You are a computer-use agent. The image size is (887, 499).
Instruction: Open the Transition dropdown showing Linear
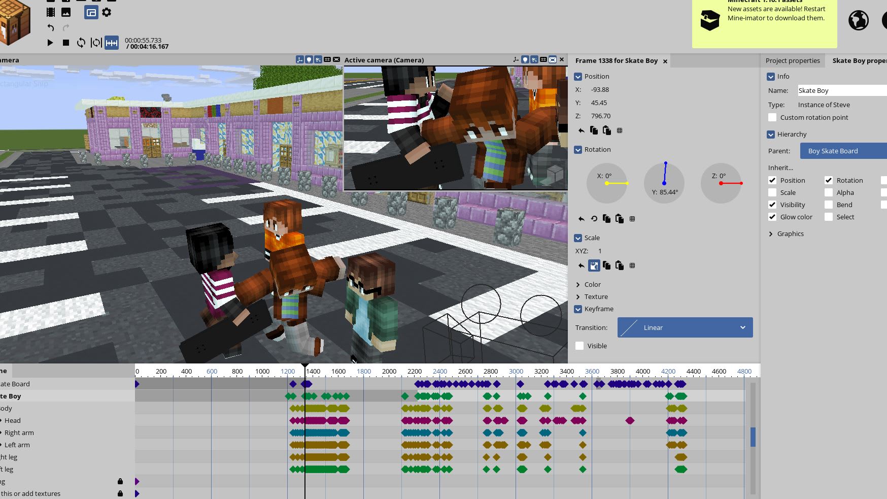pyautogui.click(x=685, y=327)
